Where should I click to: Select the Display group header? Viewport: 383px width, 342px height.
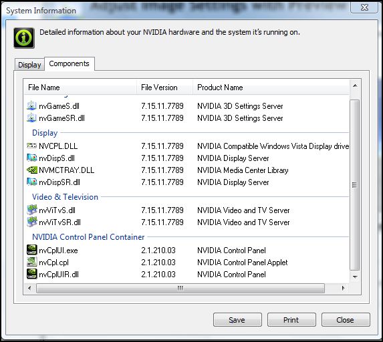click(45, 133)
